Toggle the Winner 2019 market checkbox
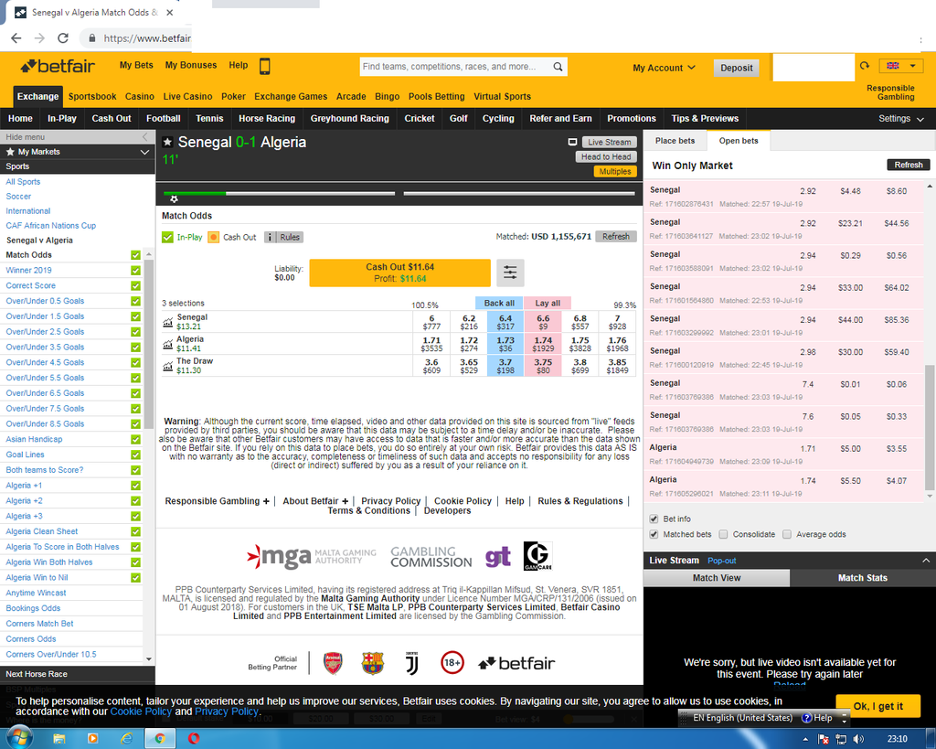Screen dimensions: 936x749 (x=135, y=271)
